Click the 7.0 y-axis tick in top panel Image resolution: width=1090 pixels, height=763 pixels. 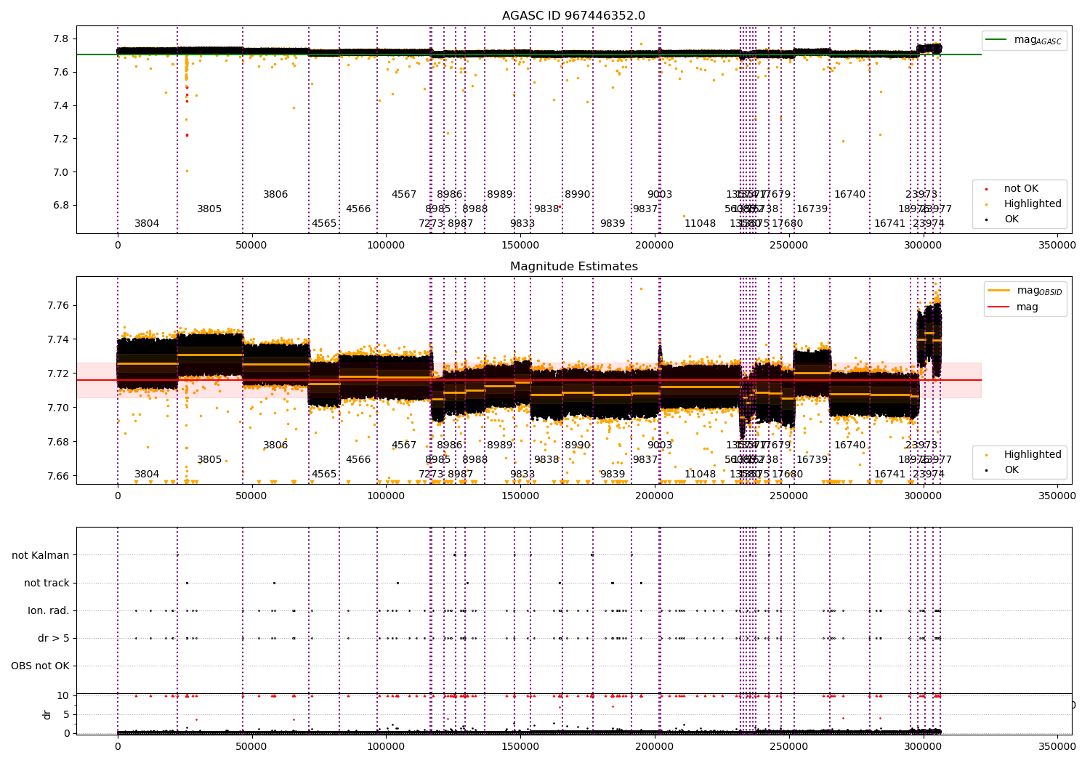point(62,173)
